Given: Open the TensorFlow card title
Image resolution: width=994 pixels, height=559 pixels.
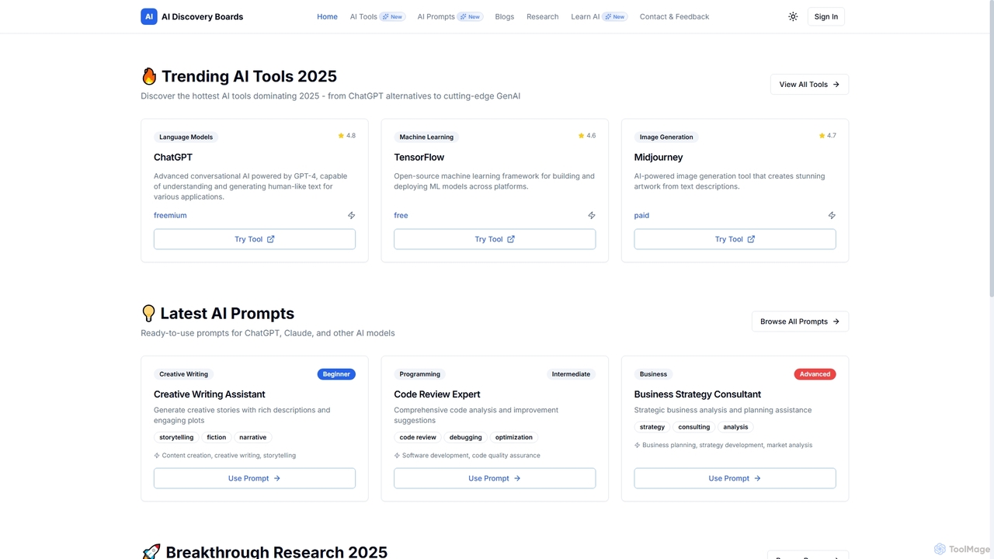Looking at the screenshot, I should point(419,157).
